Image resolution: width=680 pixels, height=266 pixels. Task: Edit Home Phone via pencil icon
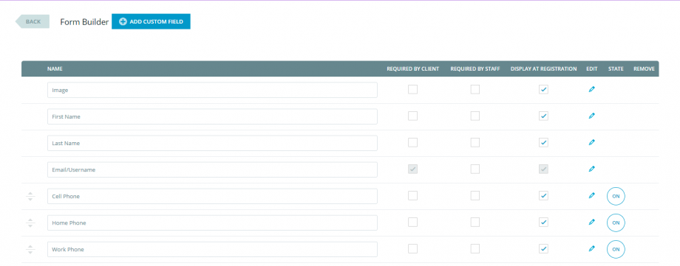point(591,223)
